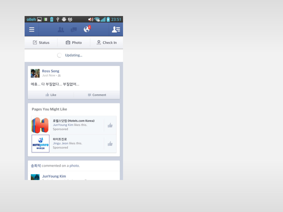Open JunYoung Kim link under Hotels.com
The width and height of the screenshot is (283, 212).
coord(63,125)
